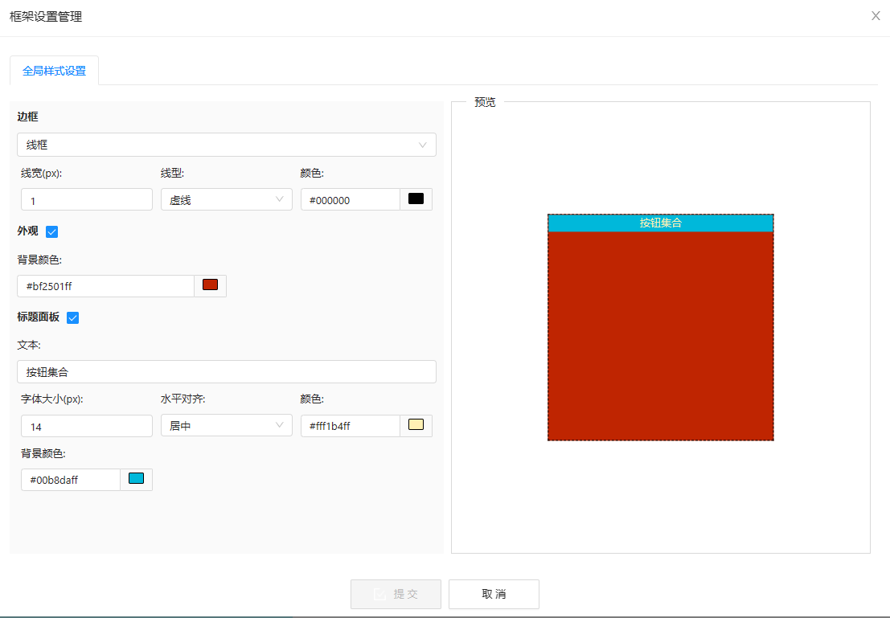Click the 框架设置管理 dialog title
Viewport: 890px width, 618px height.
tap(46, 16)
